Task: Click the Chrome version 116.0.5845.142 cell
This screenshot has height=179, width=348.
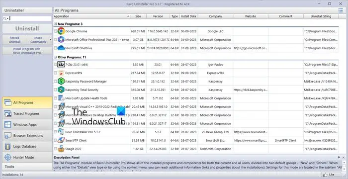Action: pos(158,31)
